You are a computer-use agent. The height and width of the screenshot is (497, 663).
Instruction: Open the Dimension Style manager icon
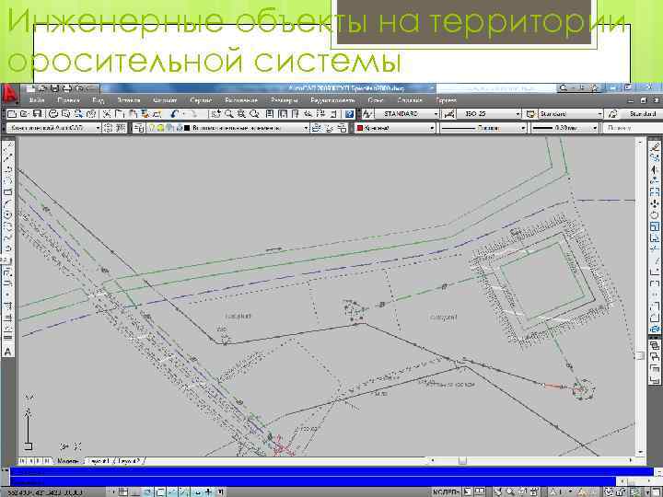(449, 114)
